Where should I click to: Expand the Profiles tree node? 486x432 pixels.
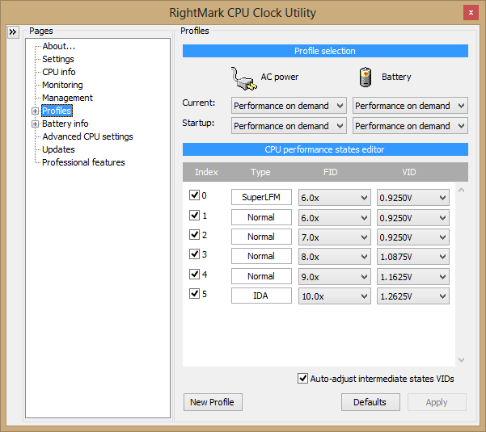[35, 111]
